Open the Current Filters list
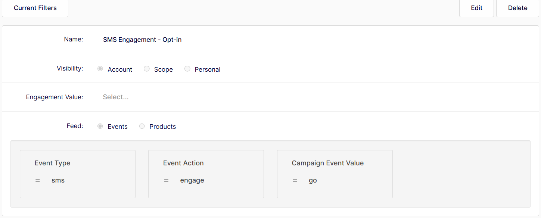Viewport: 541px width, 218px height. (35, 8)
